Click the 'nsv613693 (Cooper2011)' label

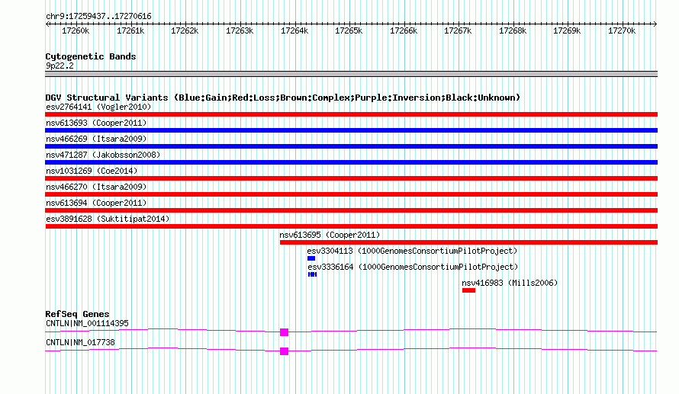[96, 123]
